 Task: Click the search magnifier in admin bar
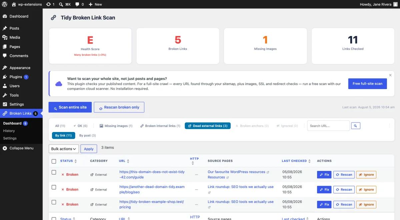pyautogui.click(x=61, y=4)
